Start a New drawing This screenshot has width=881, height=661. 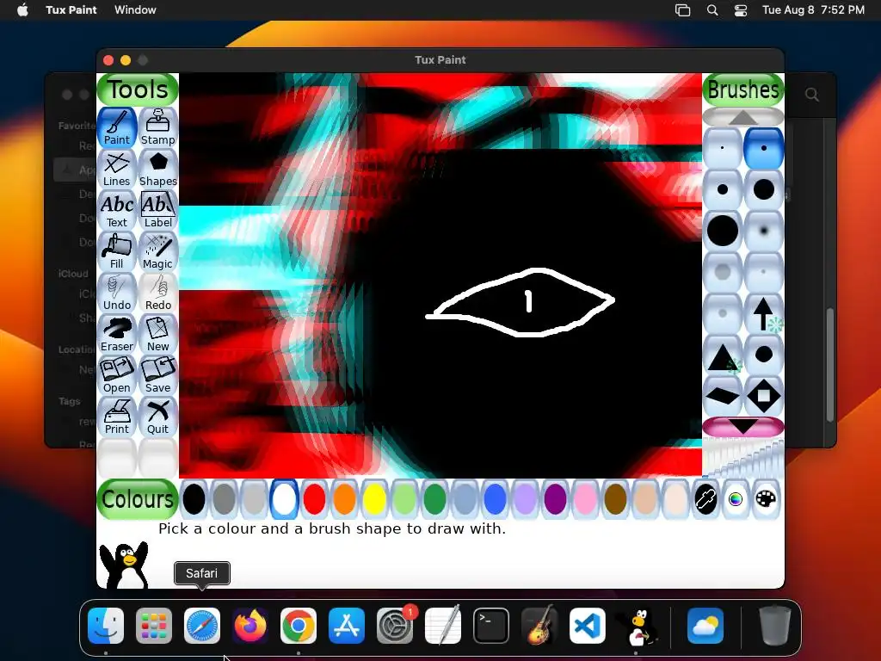pos(158,334)
